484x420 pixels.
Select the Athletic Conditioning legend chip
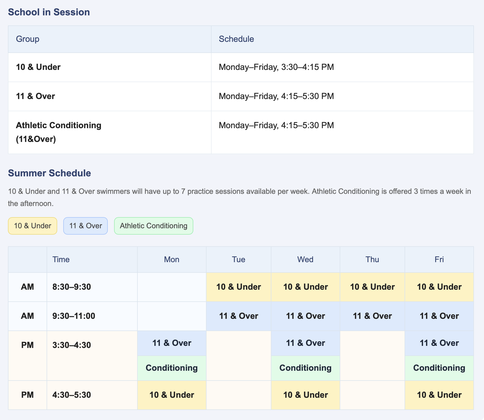click(154, 226)
